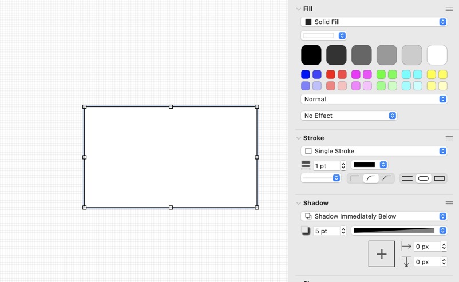Viewport: 459px width, 282px height.
Task: Open the Single Stroke type dropdown
Action: pyautogui.click(x=374, y=151)
